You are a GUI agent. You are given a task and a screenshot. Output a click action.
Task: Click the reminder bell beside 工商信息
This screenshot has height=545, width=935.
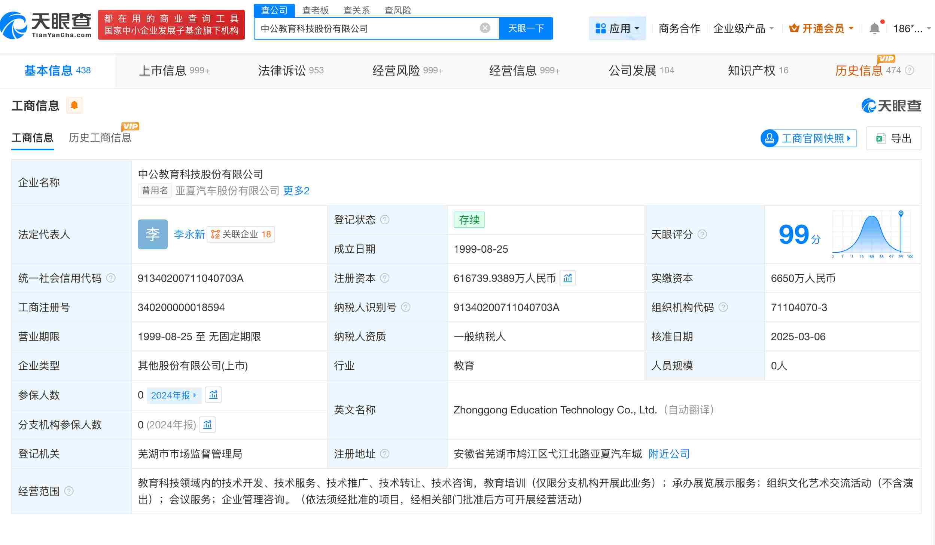(74, 105)
